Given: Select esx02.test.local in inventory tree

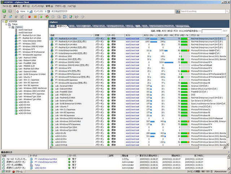Looking at the screenshot, I should click(x=25, y=32).
